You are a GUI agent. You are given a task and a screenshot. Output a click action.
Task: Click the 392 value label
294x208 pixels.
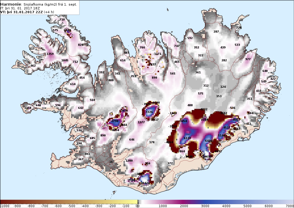coord(101,72)
